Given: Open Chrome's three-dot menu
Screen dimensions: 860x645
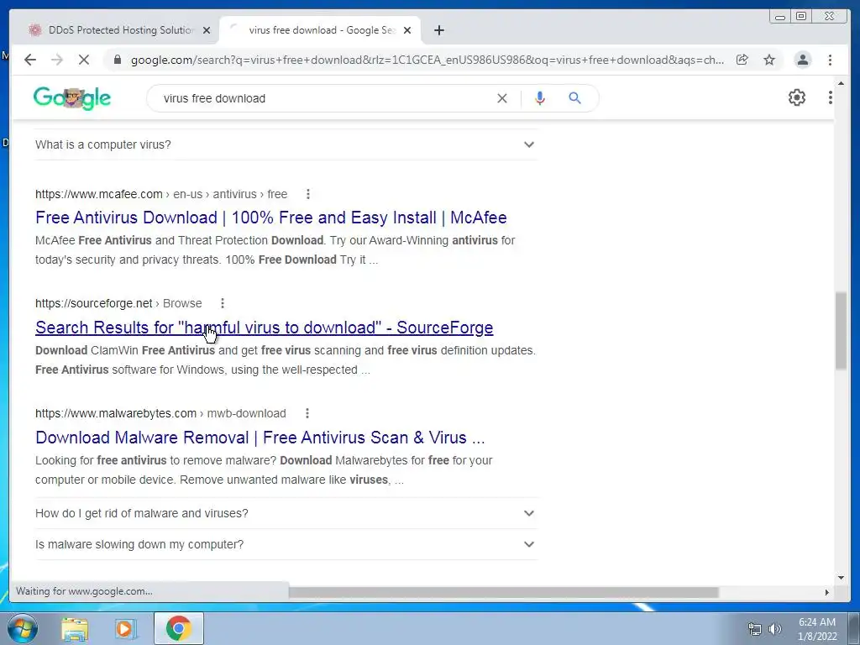Looking at the screenshot, I should (830, 60).
